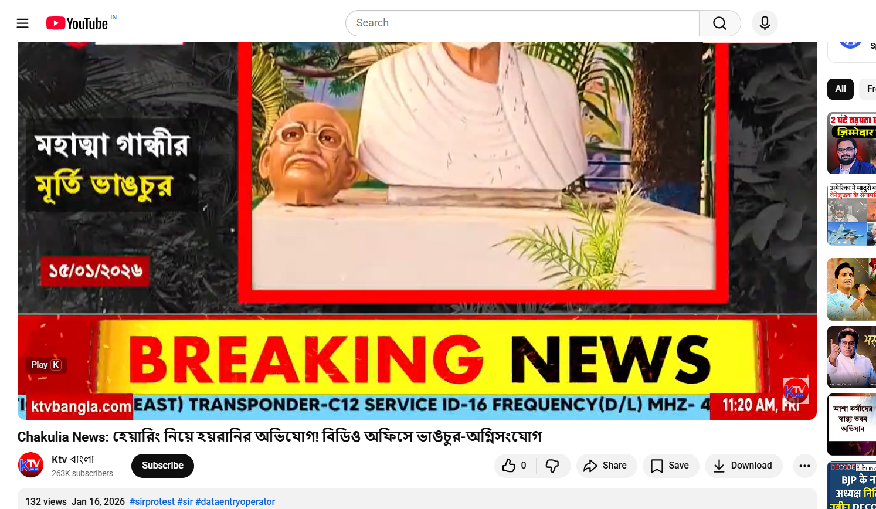
Task: Expand the video description box
Action: (417, 499)
